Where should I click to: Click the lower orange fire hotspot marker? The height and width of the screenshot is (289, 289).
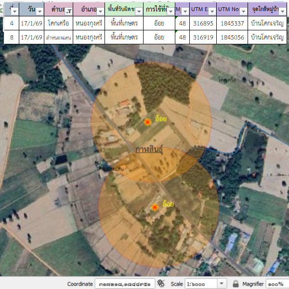pos(155,207)
